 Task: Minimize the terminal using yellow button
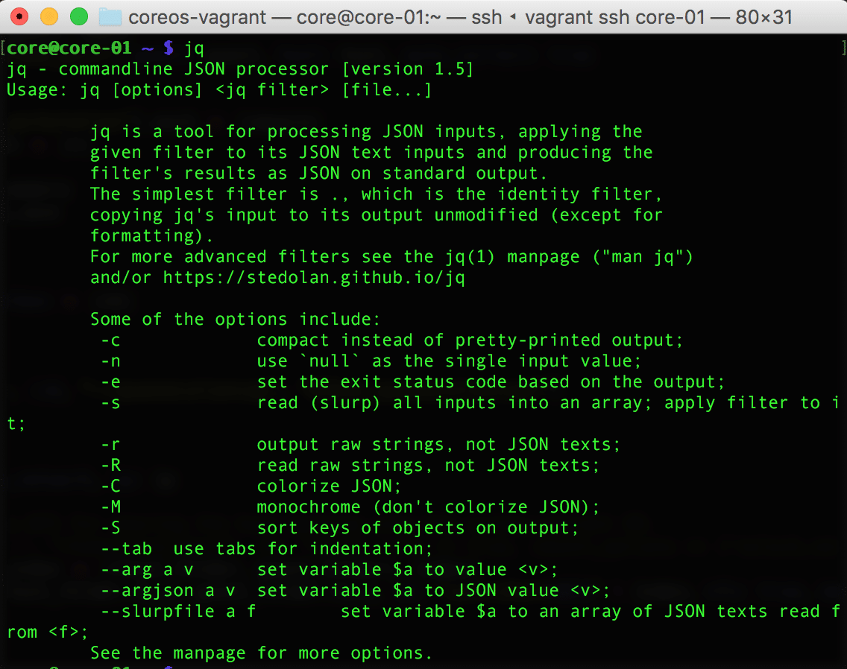(48, 16)
